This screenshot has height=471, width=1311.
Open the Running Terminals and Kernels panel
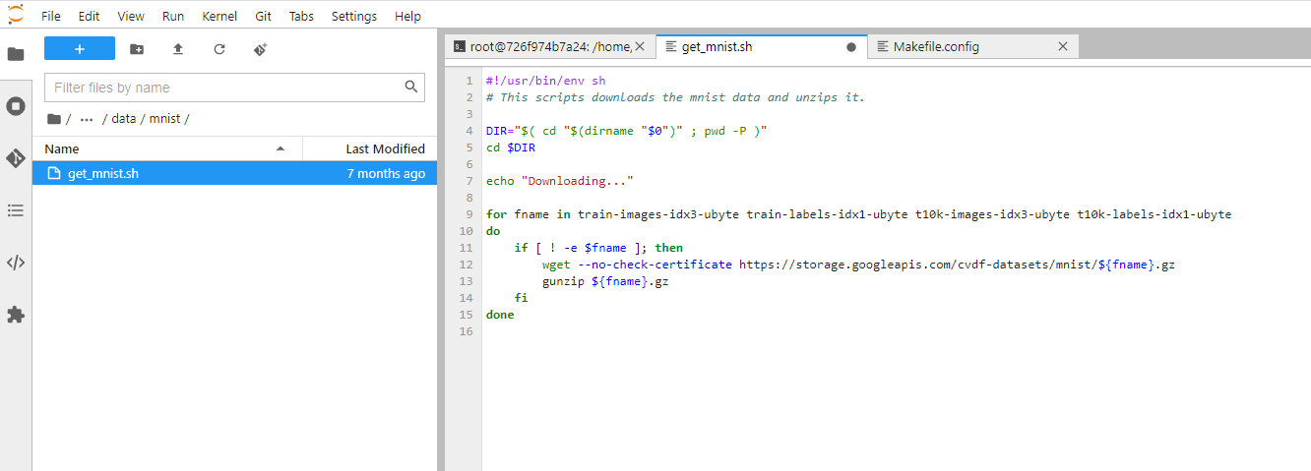click(16, 106)
